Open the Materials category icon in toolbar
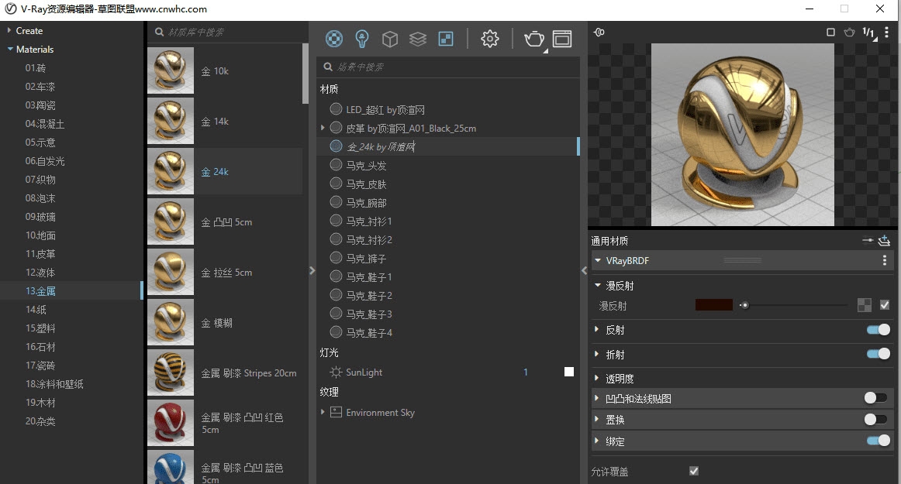 point(333,39)
